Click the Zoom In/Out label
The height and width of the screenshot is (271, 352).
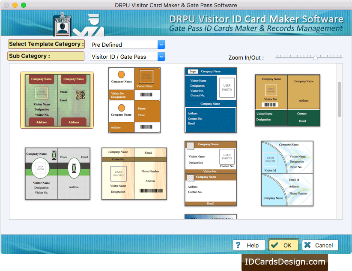246,58
